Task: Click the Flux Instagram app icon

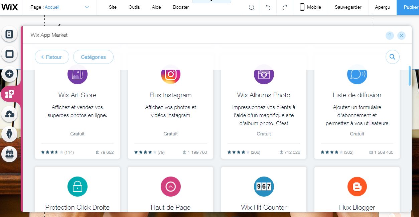Action: [171, 74]
